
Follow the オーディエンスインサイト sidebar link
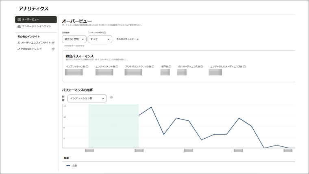(36, 43)
